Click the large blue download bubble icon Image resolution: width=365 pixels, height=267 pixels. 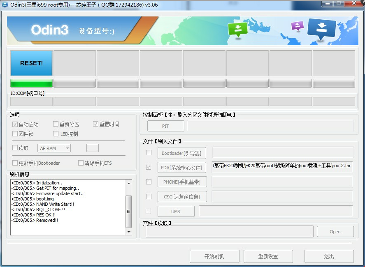click(x=321, y=29)
